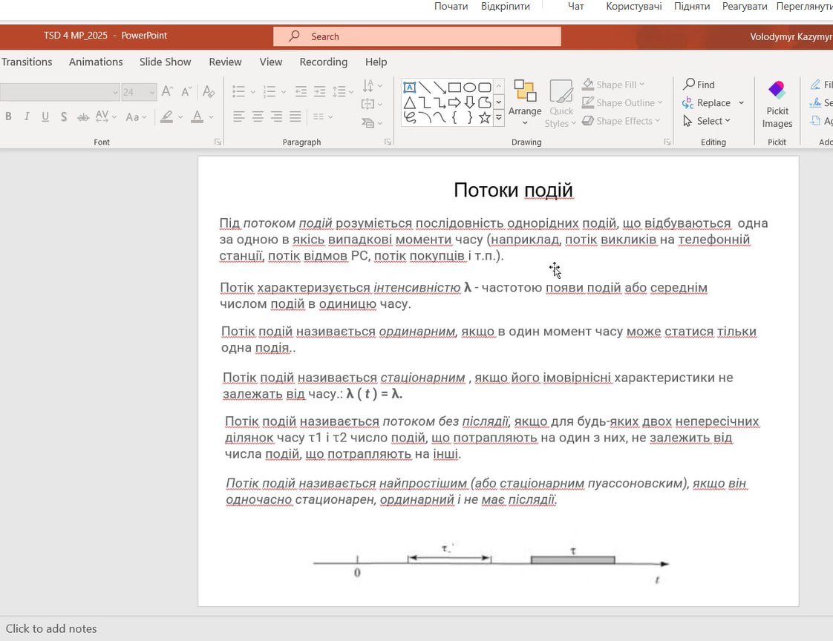Click the Clear All Formatting icon
Image resolution: width=833 pixels, height=641 pixels.
coord(209,92)
